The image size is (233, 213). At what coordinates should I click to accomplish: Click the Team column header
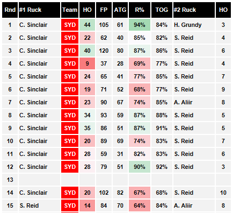[x=70, y=10]
